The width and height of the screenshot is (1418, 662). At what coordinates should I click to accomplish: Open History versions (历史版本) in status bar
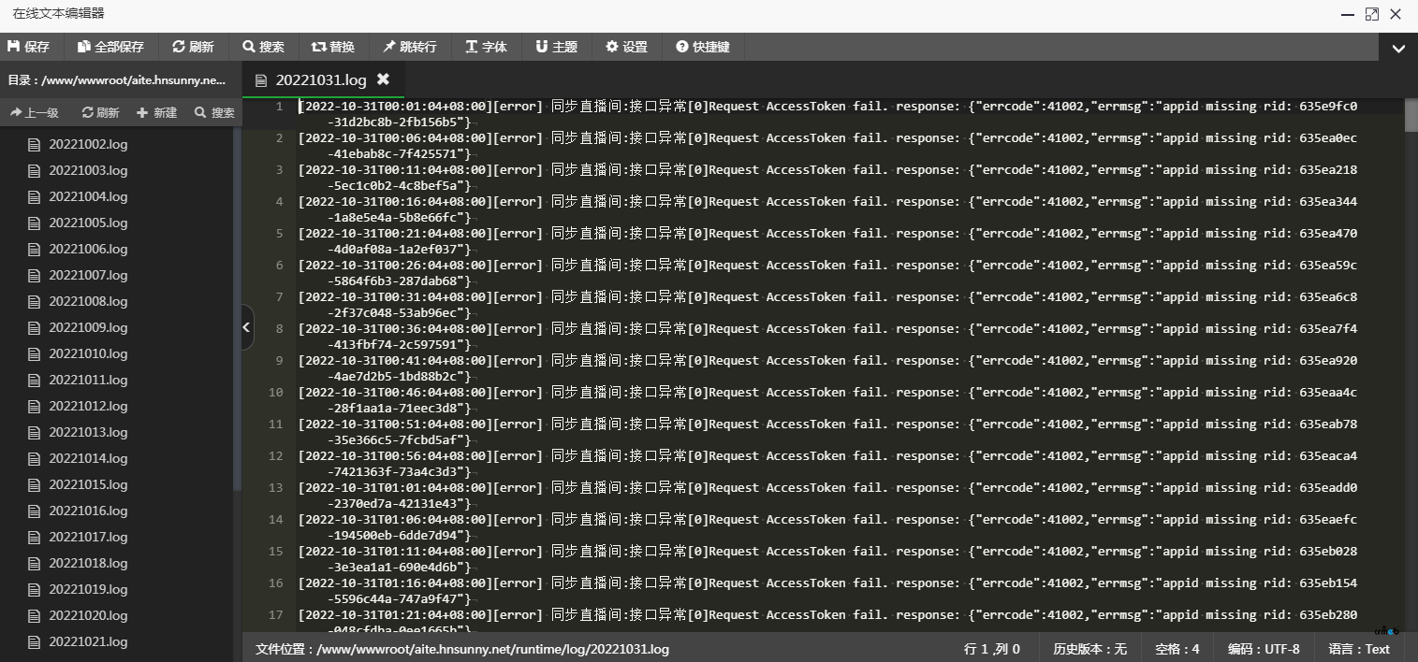[1090, 649]
